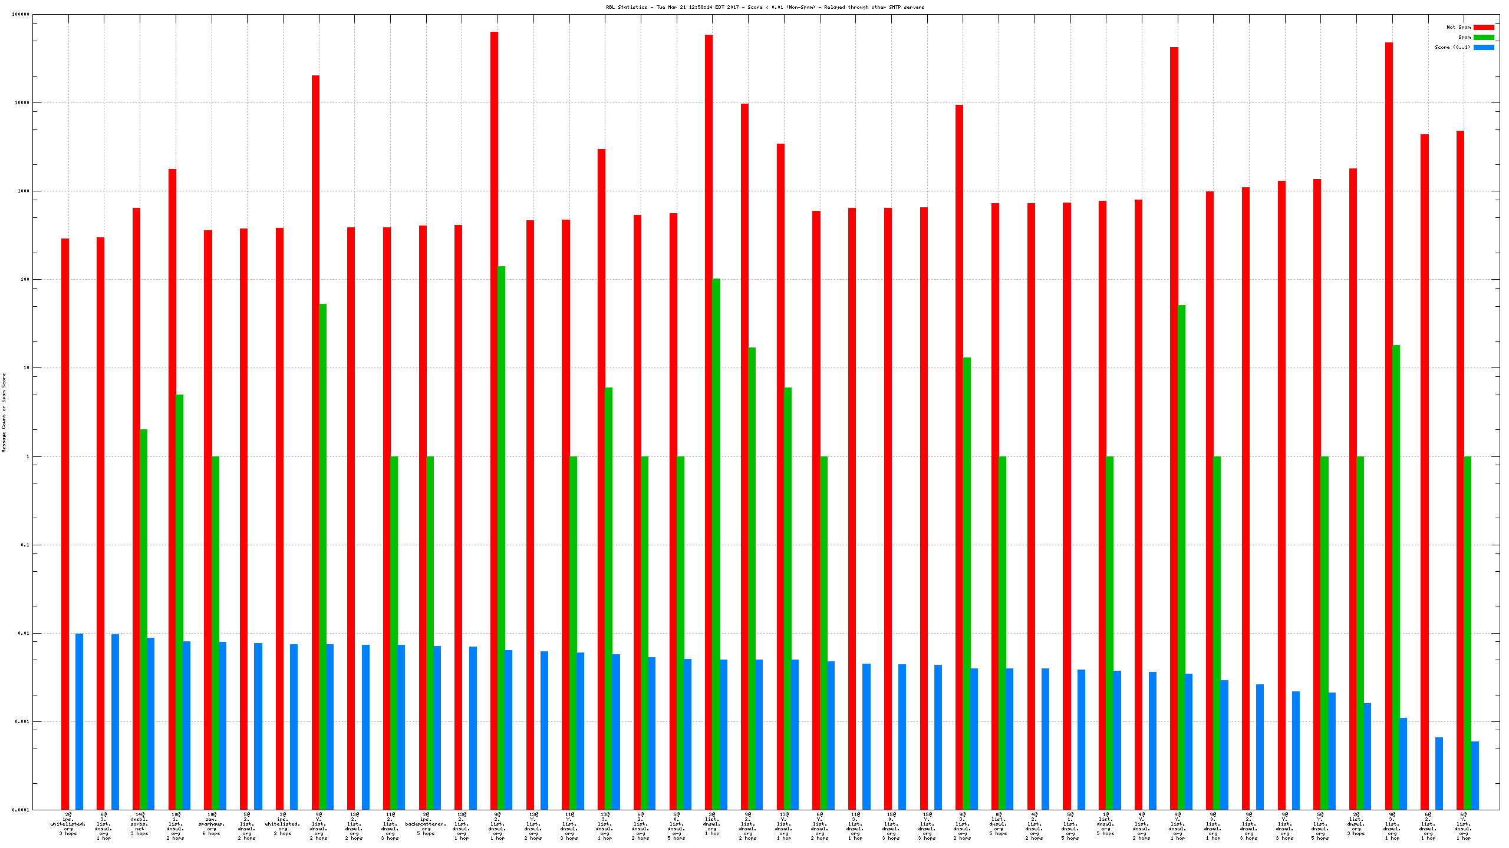Click the Not Spam legend label
1509x848 pixels.
[1458, 27]
